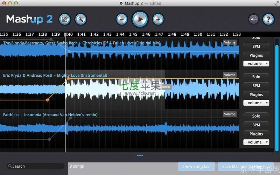This screenshot has width=280, height=175.
Task: Open help with the question mark icon
Action: 268,19
